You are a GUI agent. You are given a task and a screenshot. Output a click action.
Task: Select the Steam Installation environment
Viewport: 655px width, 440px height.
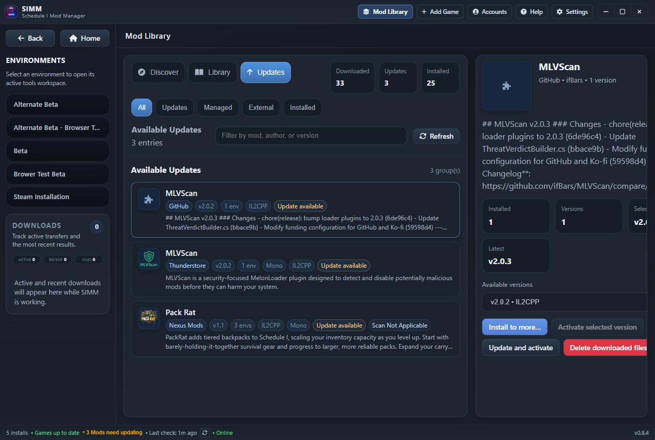pos(57,197)
